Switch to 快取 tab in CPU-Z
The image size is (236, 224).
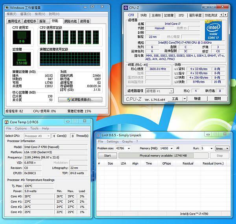pos(144,15)
